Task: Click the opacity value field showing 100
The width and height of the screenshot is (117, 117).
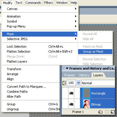Action: pyautogui.click(x=71, y=83)
